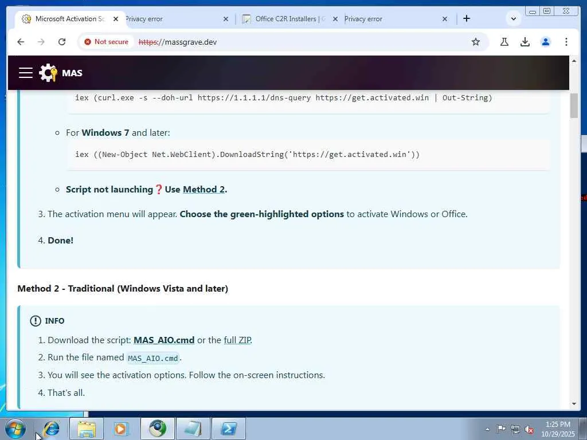Open the clock showing 1:25 PM
Image resolution: width=587 pixels, height=440 pixels.
pyautogui.click(x=558, y=429)
